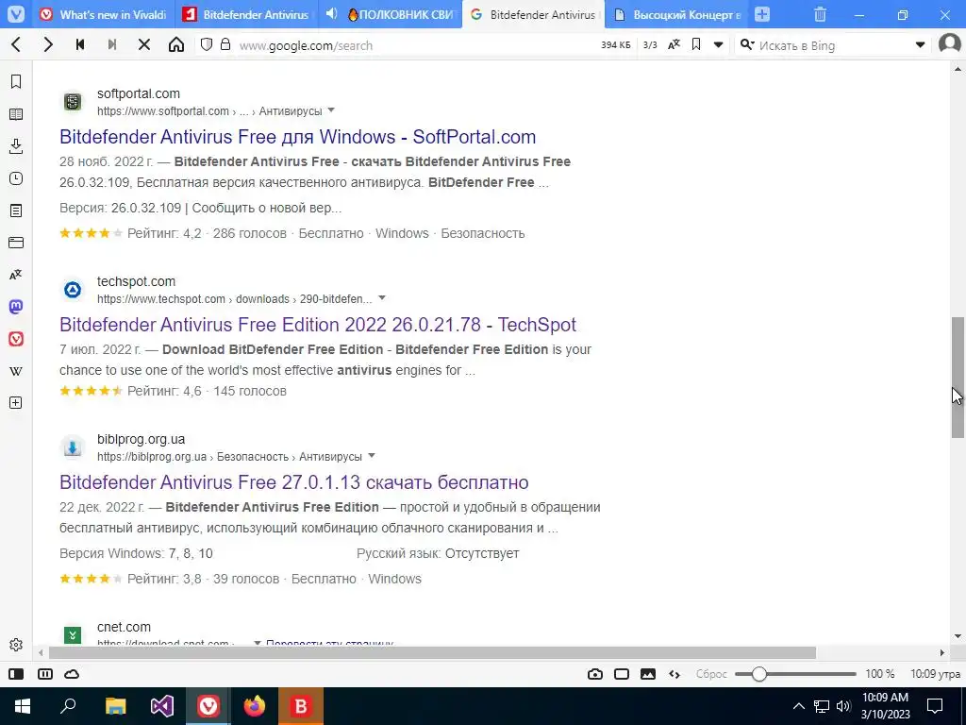Click the techspot.com site name
The width and height of the screenshot is (966, 725).
coord(136,281)
